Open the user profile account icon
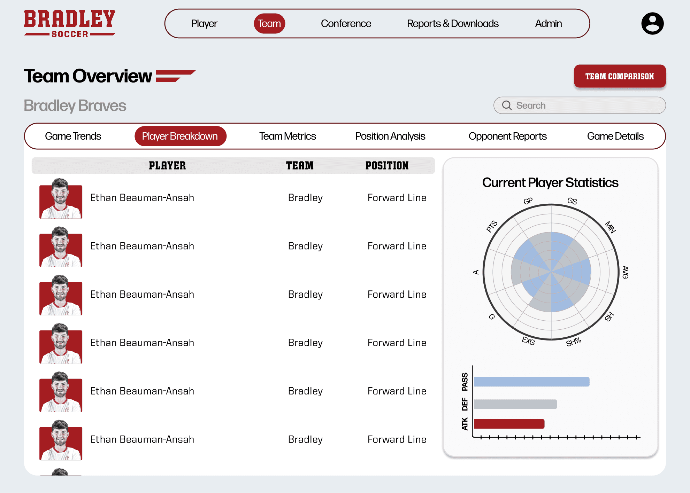 (652, 24)
